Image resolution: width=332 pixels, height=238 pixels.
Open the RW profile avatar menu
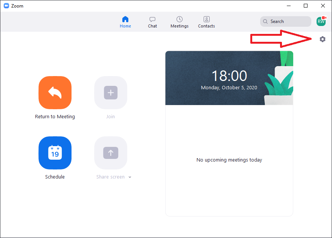pos(321,21)
